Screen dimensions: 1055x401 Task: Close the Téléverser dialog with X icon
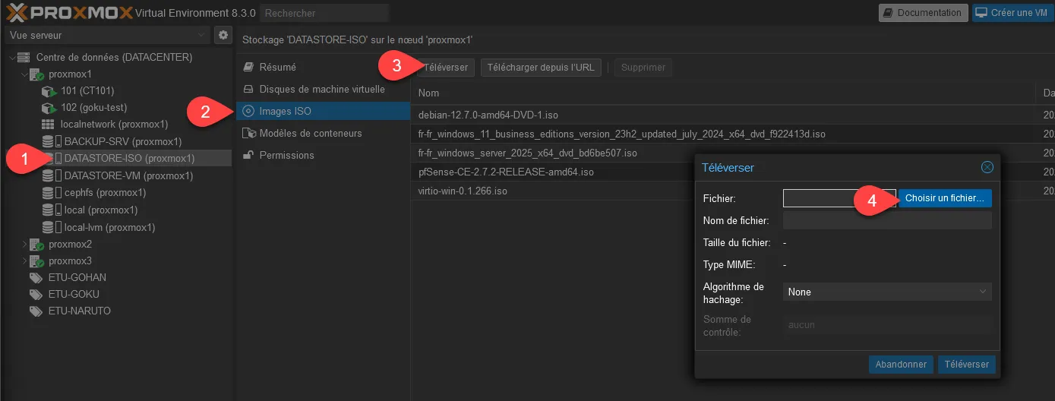tap(987, 167)
